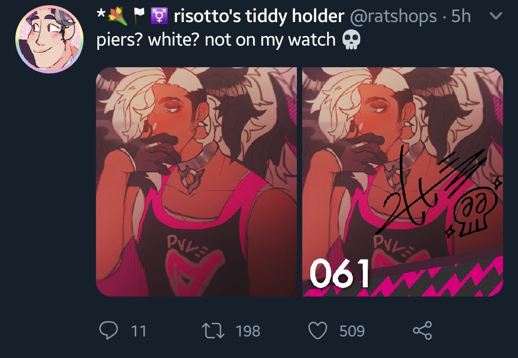518x358 pixels.
Task: Click the 061 number label on artwork
Action: point(340,273)
